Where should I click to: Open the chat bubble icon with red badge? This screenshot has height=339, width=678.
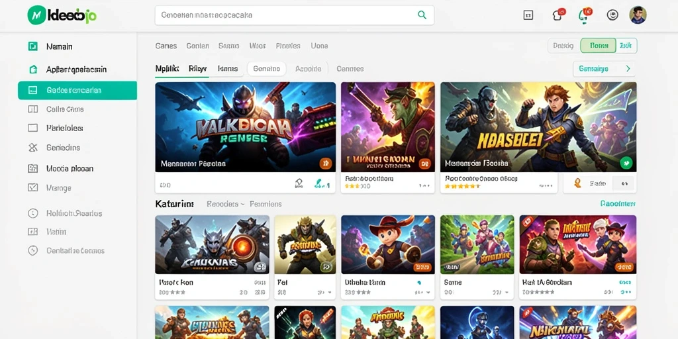(559, 15)
